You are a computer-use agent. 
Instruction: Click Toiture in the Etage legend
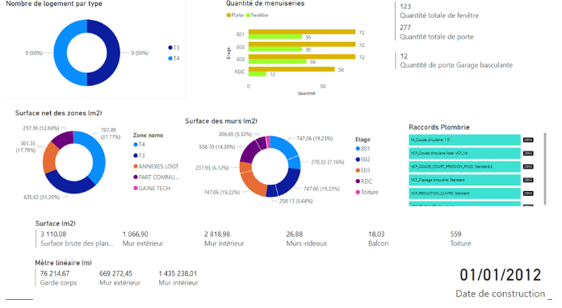point(367,192)
